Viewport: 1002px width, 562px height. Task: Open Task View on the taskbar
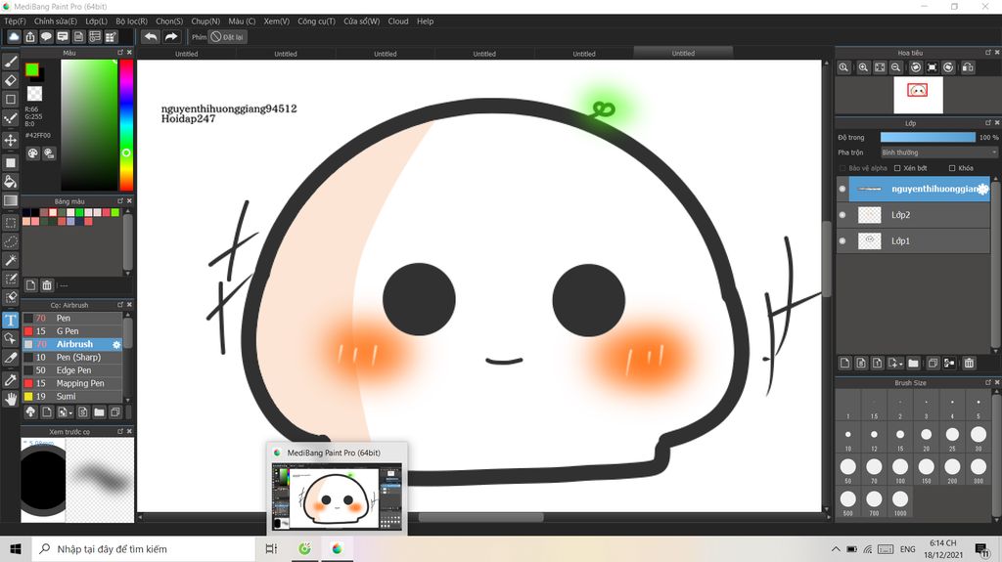[271, 549]
